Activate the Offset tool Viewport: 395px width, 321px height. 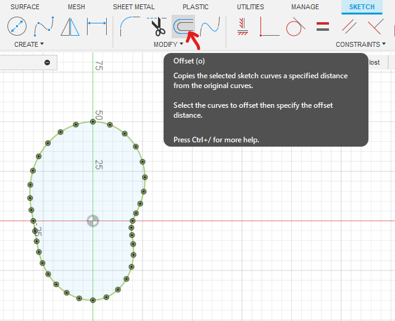pos(183,27)
